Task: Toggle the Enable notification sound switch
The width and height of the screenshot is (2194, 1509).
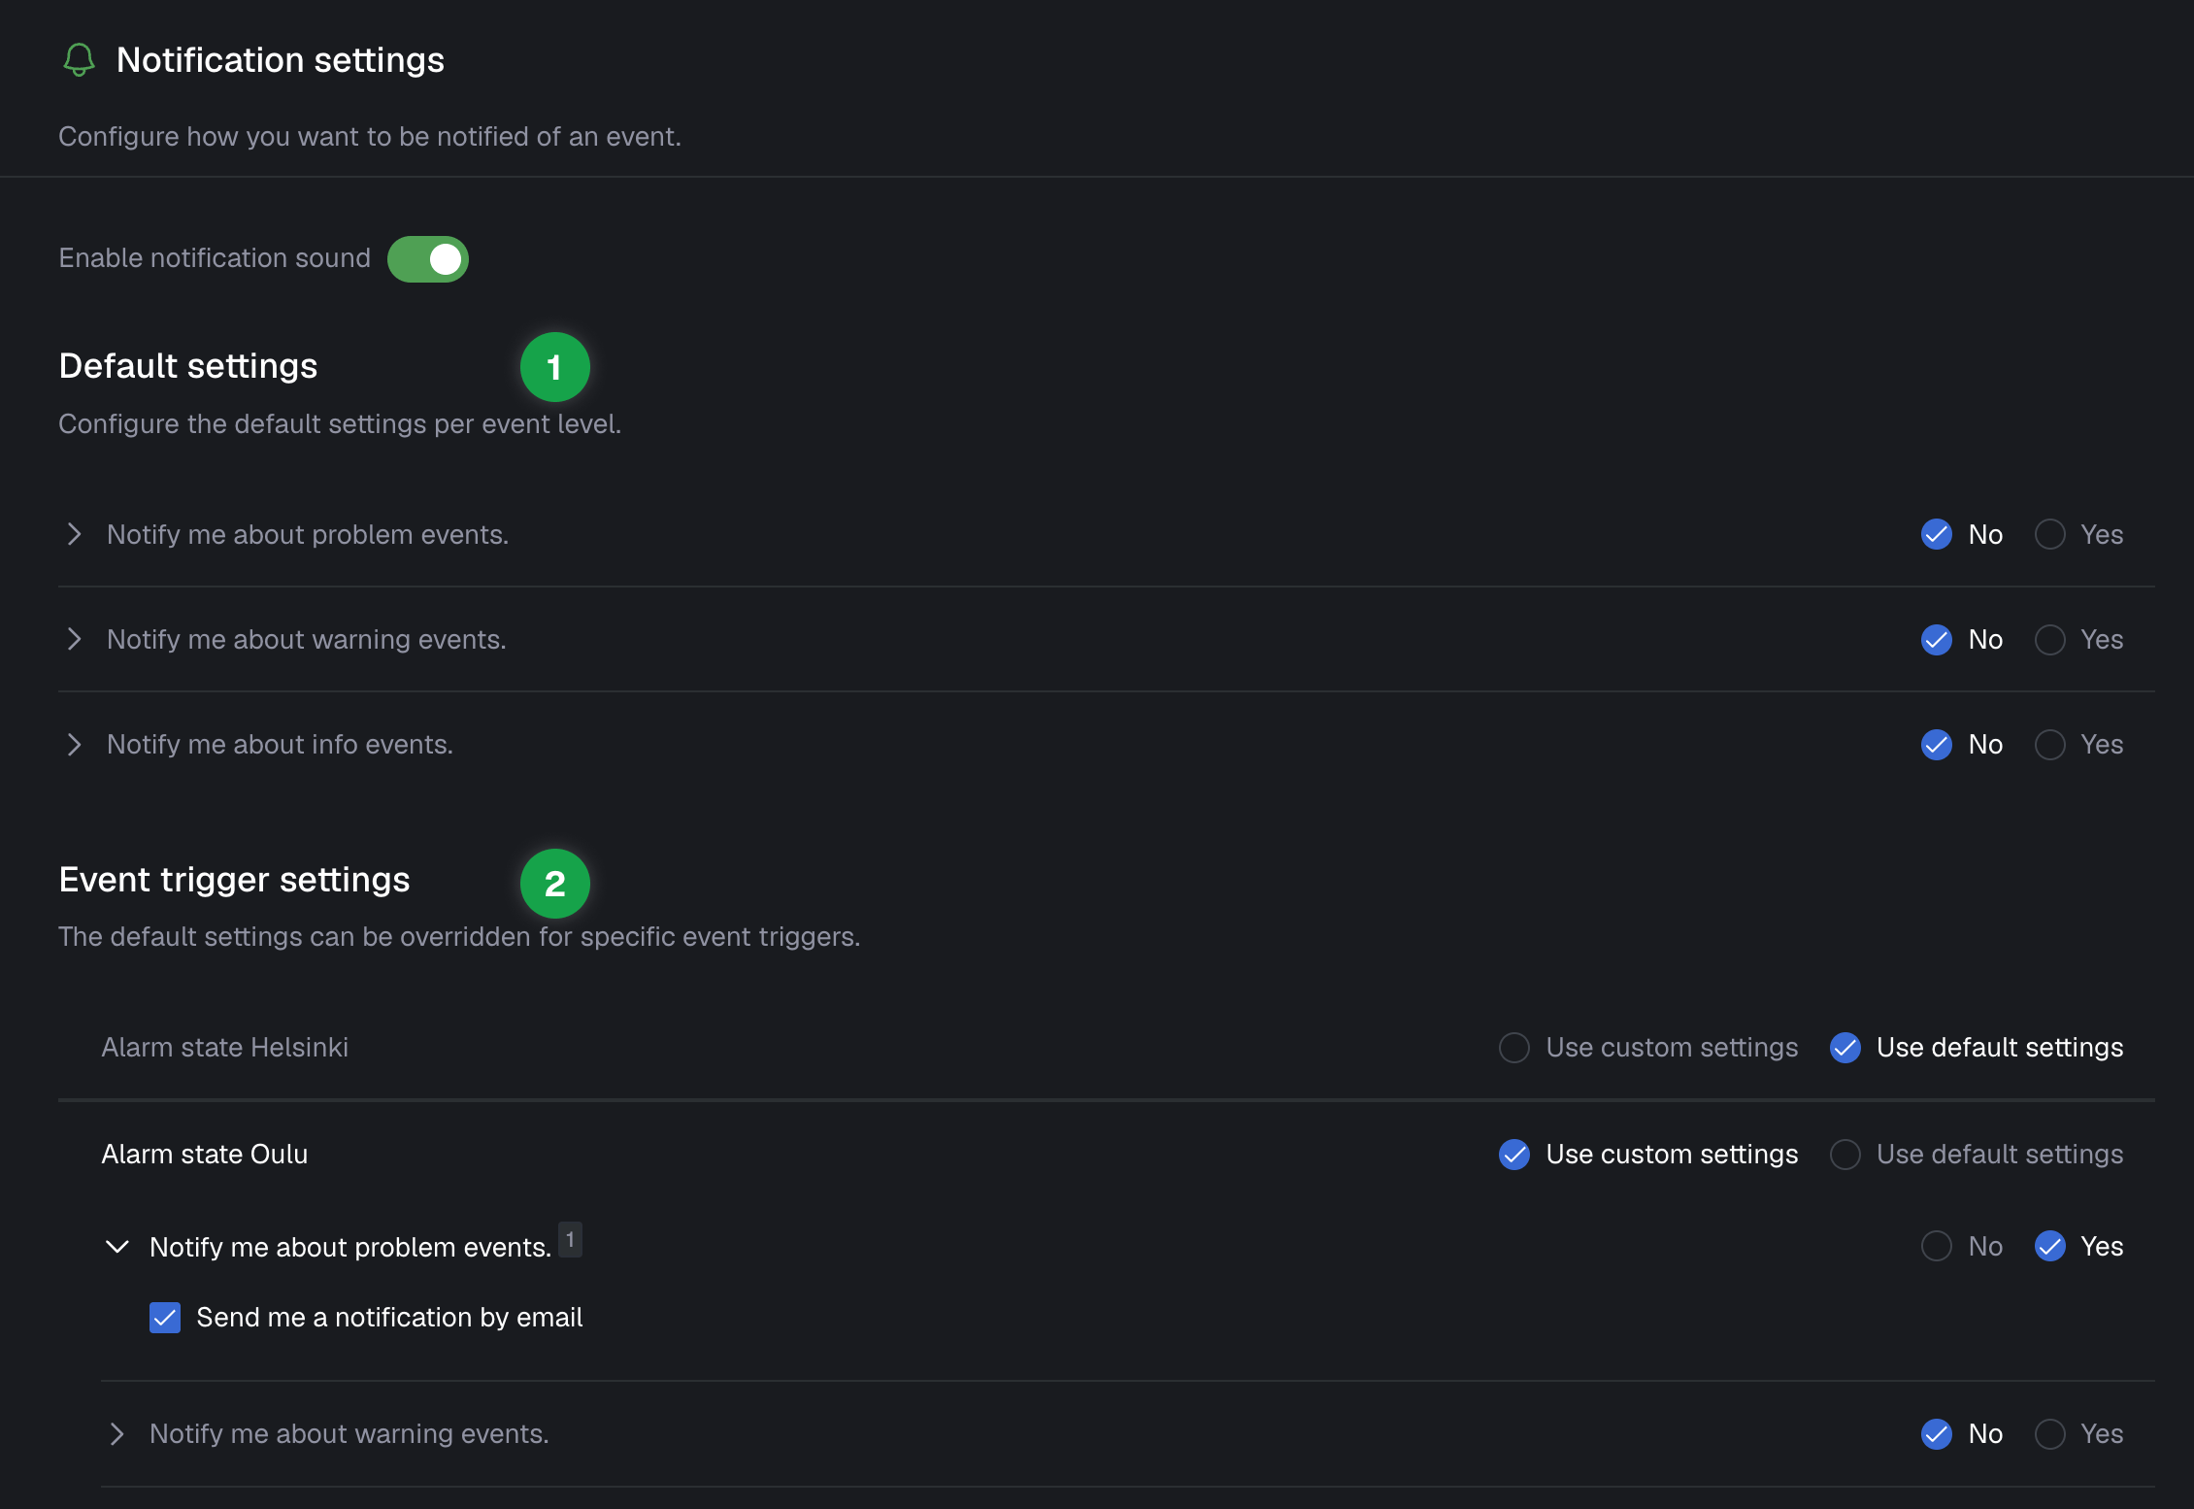Action: point(428,259)
